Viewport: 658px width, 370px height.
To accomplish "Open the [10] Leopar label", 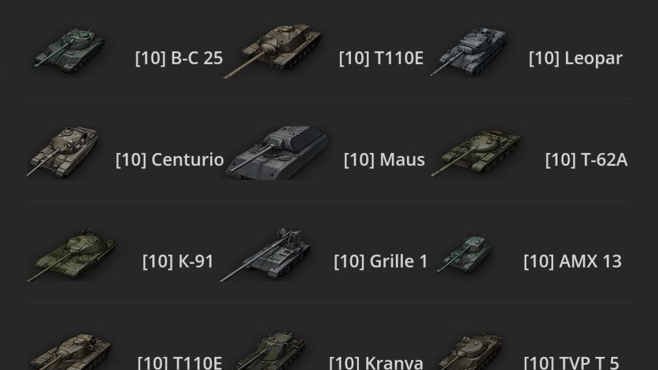I will 576,58.
